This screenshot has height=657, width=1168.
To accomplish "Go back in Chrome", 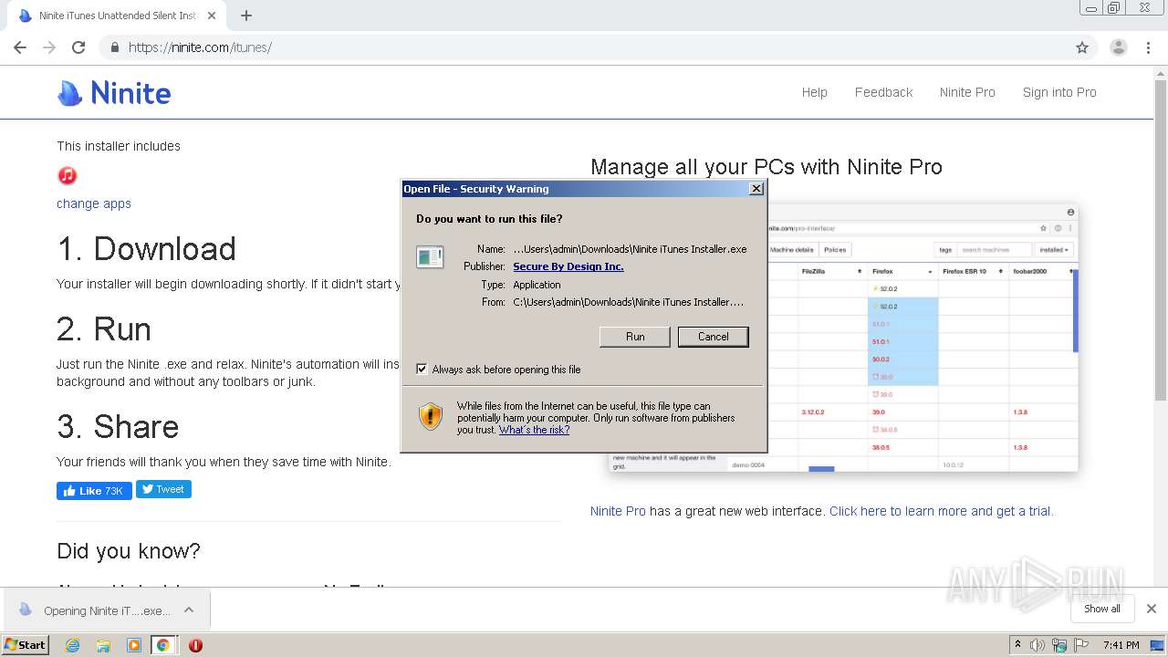I will pyautogui.click(x=20, y=47).
